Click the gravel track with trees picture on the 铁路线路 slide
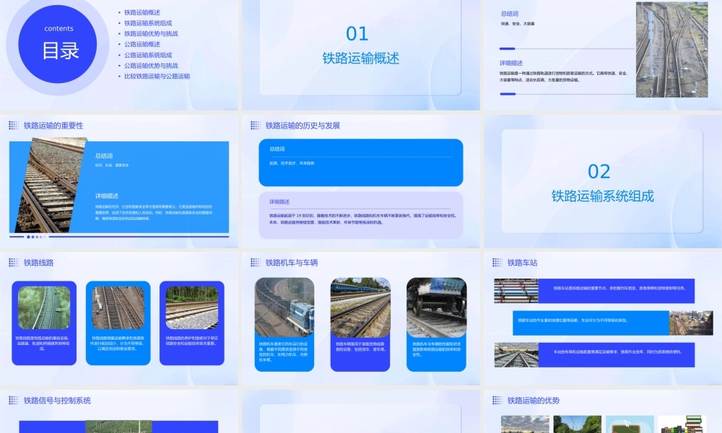 192,307
